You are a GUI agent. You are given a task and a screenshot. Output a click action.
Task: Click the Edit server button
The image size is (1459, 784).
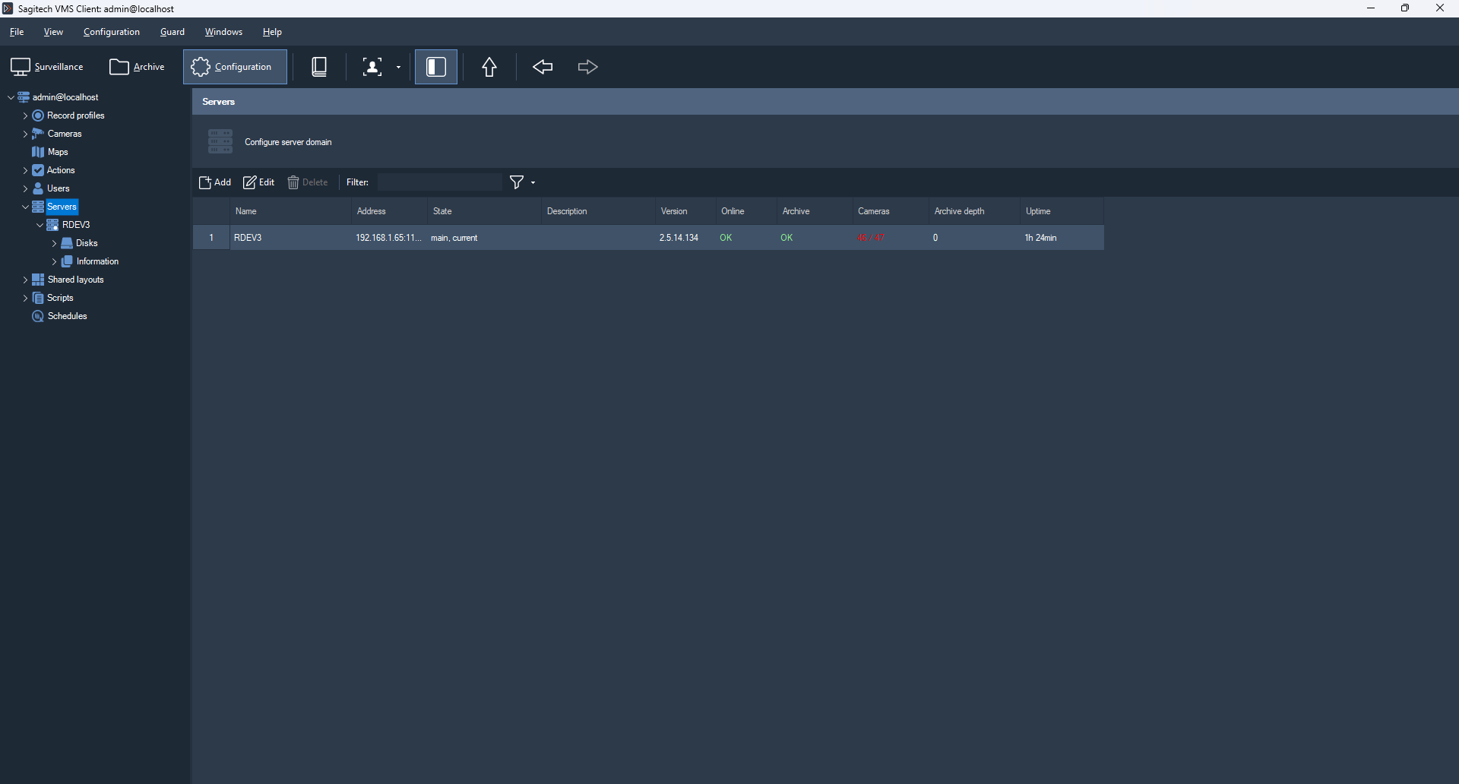[259, 182]
